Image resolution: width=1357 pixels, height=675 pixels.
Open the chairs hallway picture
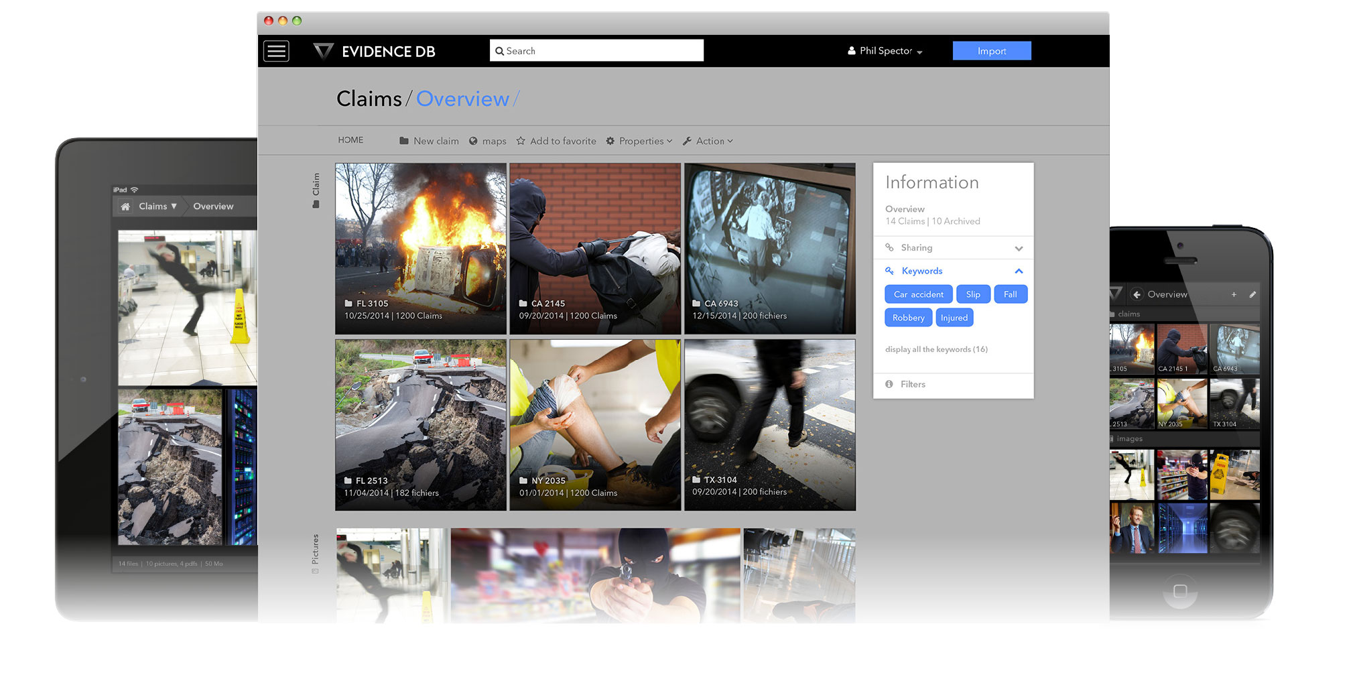[x=799, y=575]
